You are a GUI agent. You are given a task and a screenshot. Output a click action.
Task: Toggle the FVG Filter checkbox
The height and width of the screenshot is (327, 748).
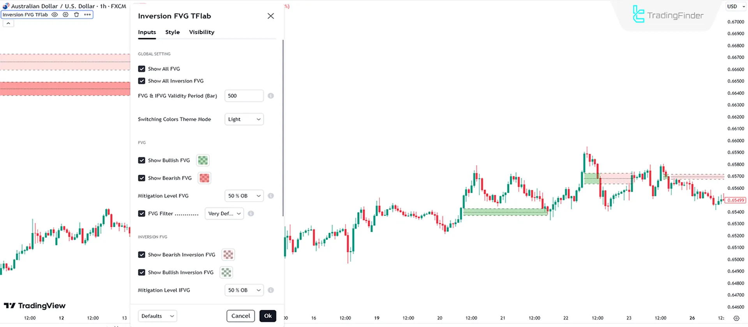click(142, 213)
